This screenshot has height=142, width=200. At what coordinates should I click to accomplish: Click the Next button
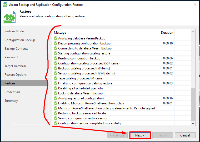pos(140,135)
